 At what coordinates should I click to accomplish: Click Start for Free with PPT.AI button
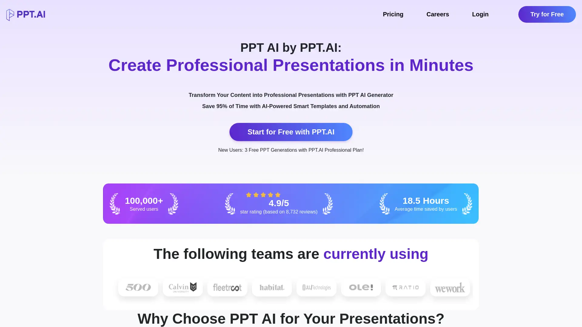pyautogui.click(x=291, y=132)
